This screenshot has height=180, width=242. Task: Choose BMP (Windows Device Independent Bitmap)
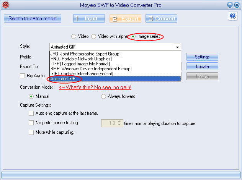coord(115,69)
